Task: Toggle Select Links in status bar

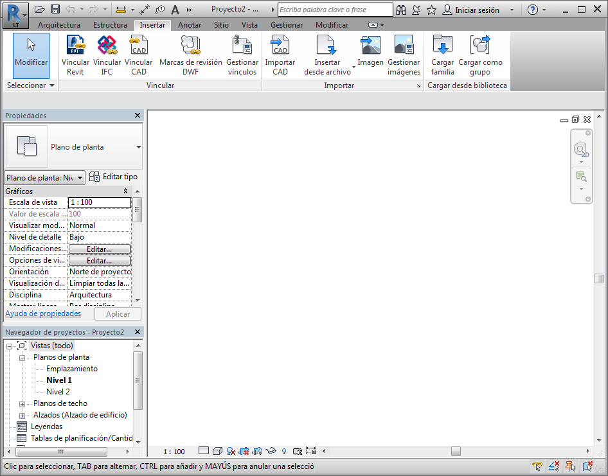Action: pyautogui.click(x=537, y=466)
